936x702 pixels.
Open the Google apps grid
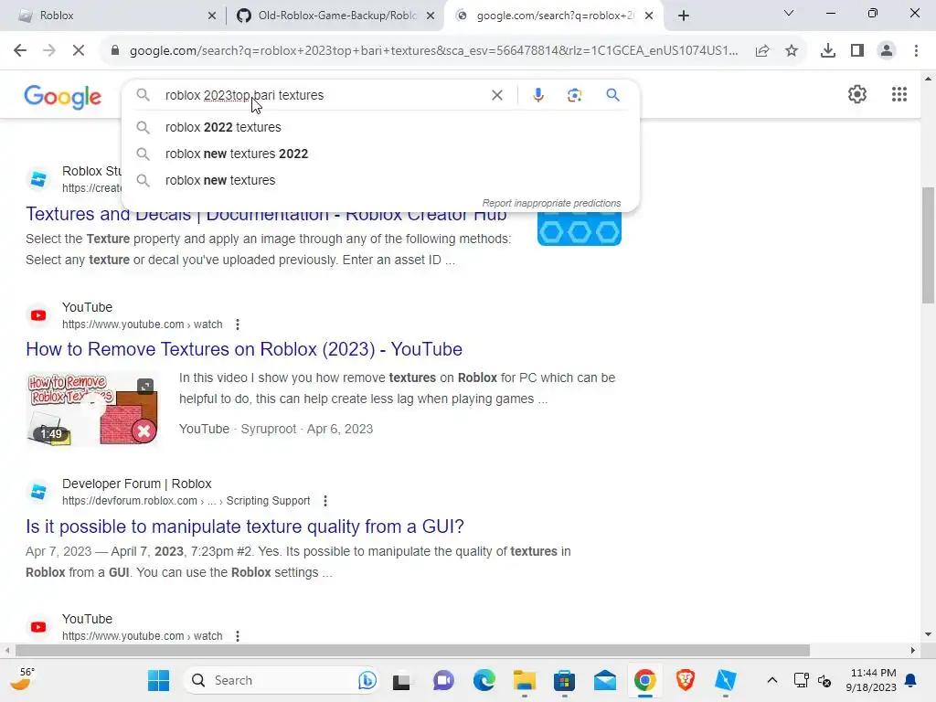(x=899, y=94)
